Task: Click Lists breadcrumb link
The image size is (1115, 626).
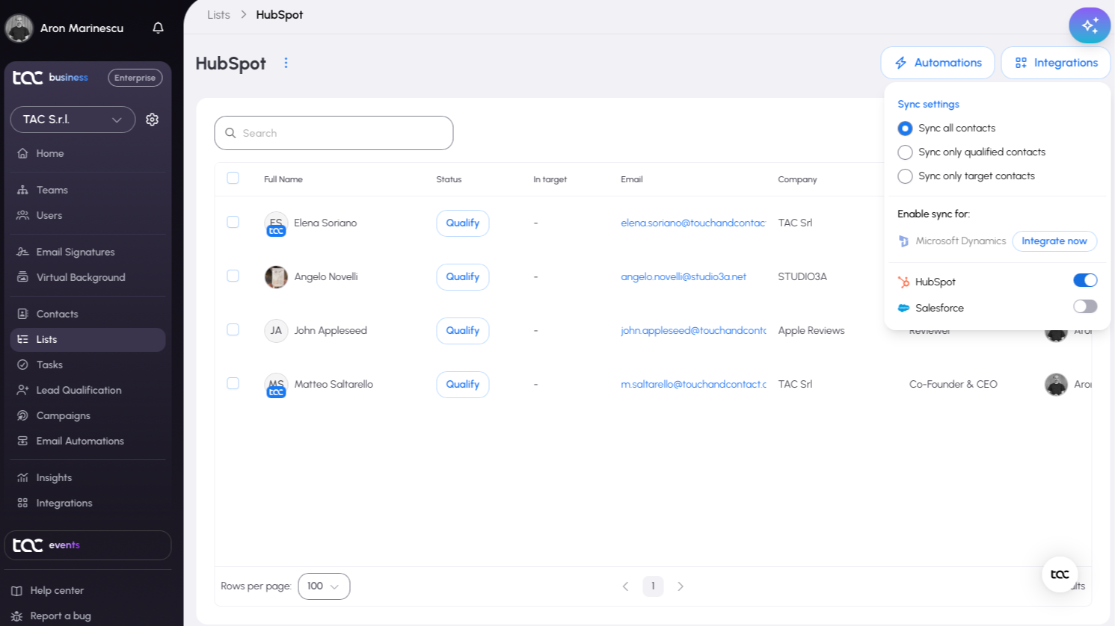Action: coord(218,15)
